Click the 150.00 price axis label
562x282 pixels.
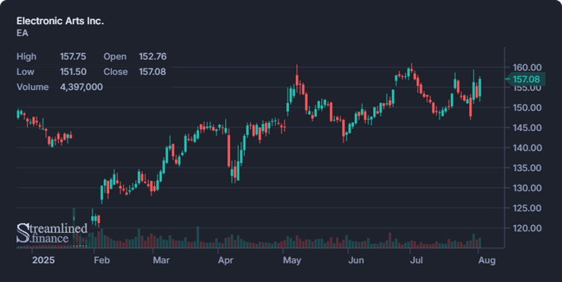pyautogui.click(x=527, y=107)
